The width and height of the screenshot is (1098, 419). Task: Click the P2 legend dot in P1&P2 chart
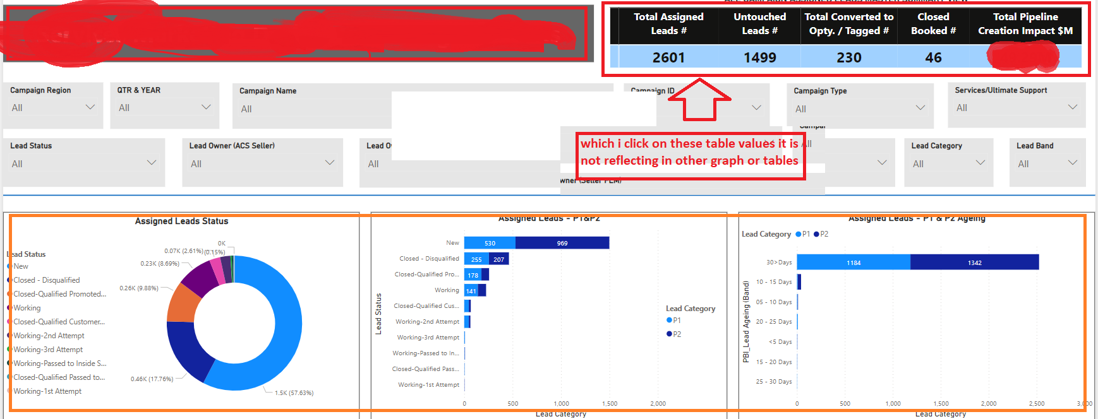pos(669,334)
